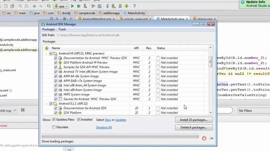Click the packages list vertical scrollbar thumb
The height and width of the screenshot is (151, 270).
210,62
